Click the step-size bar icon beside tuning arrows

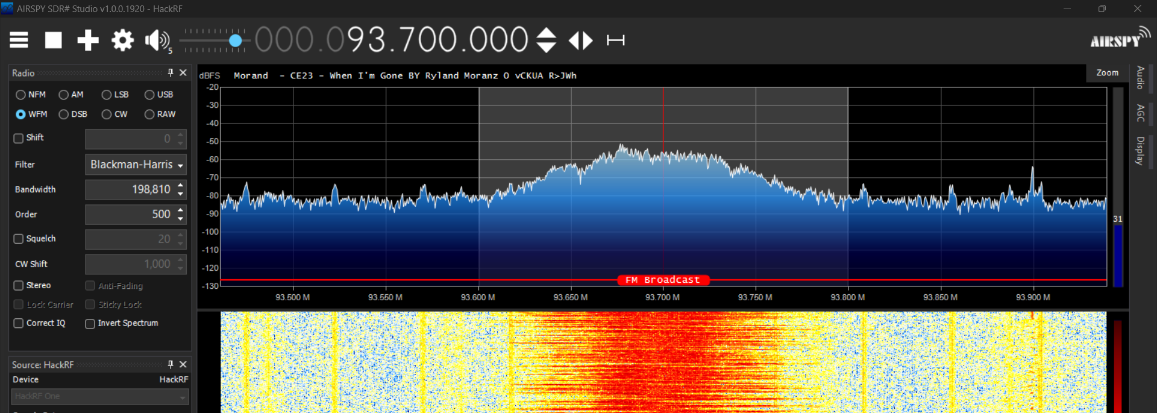click(x=615, y=40)
